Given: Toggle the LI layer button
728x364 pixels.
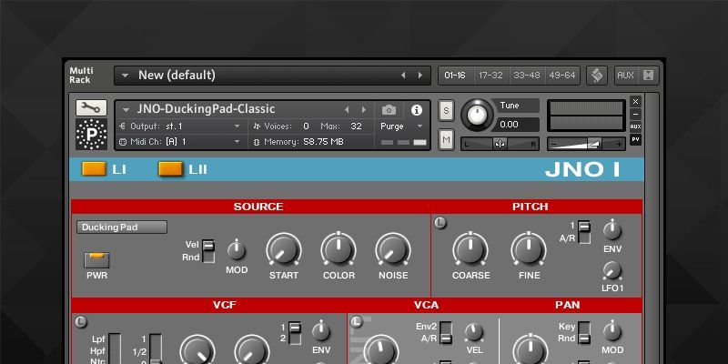Looking at the screenshot, I should point(94,169).
